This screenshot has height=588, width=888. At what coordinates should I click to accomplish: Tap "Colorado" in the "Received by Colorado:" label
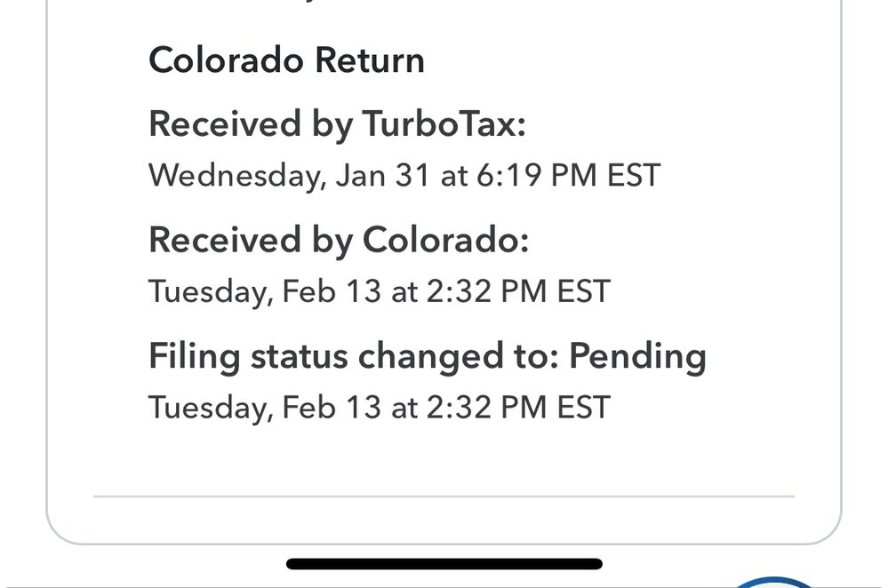pos(444,240)
